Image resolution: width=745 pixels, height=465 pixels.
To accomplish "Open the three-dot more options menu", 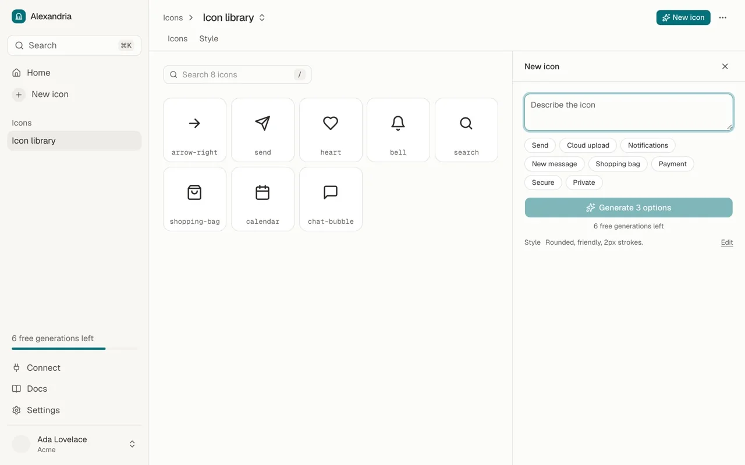I will (x=723, y=17).
